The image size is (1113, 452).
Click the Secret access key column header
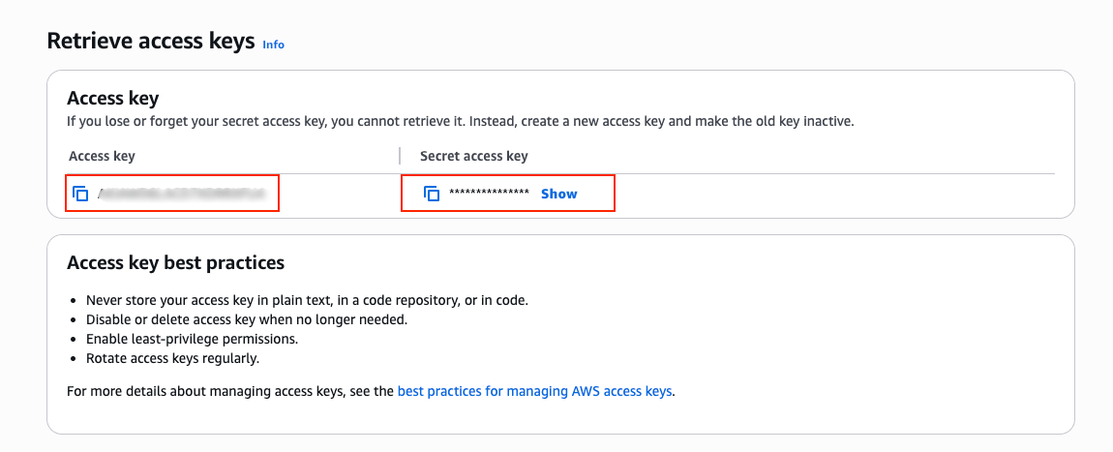tap(474, 156)
